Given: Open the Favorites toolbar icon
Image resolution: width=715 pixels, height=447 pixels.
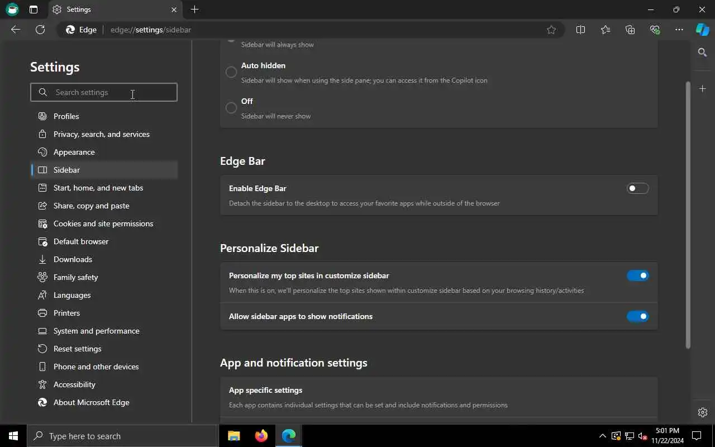Looking at the screenshot, I should [x=606, y=30].
